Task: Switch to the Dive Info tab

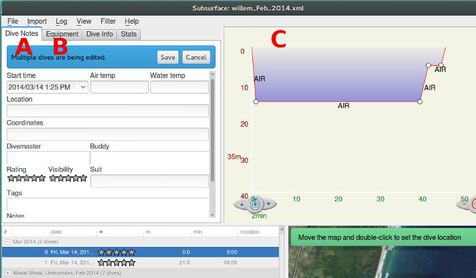Action: [99, 34]
